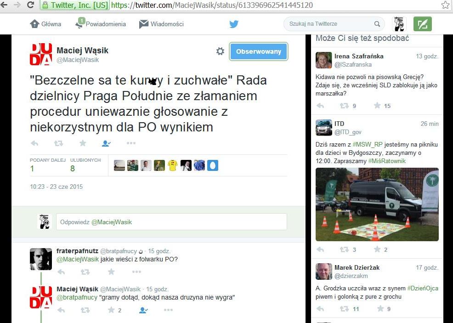The height and width of the screenshot is (323, 453).
Task: Toggle the Obserwowany follow button
Action: click(x=259, y=51)
